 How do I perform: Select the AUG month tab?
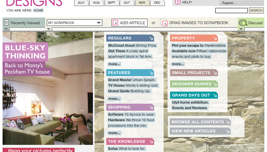97,3
